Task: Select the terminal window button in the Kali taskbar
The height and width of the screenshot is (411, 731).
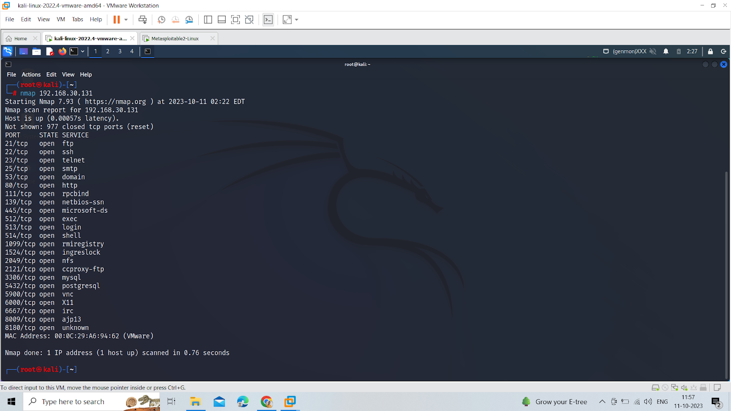Action: coord(148,52)
